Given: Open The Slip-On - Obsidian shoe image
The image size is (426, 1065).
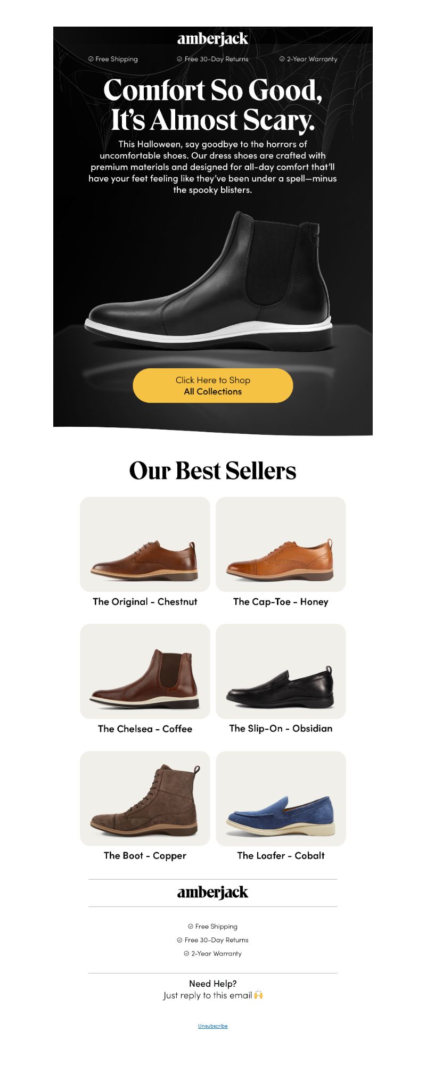Looking at the screenshot, I should (x=281, y=671).
